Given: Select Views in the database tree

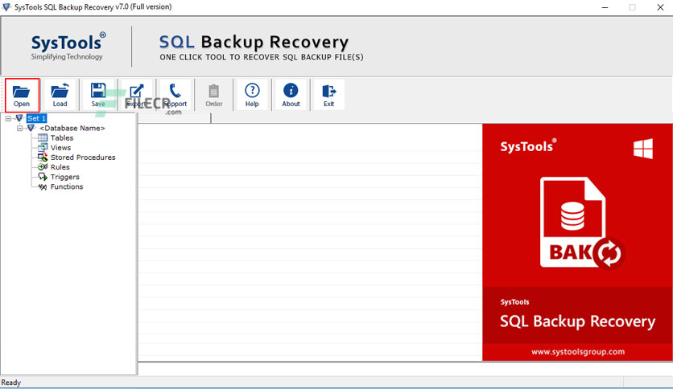Looking at the screenshot, I should 60,148.
